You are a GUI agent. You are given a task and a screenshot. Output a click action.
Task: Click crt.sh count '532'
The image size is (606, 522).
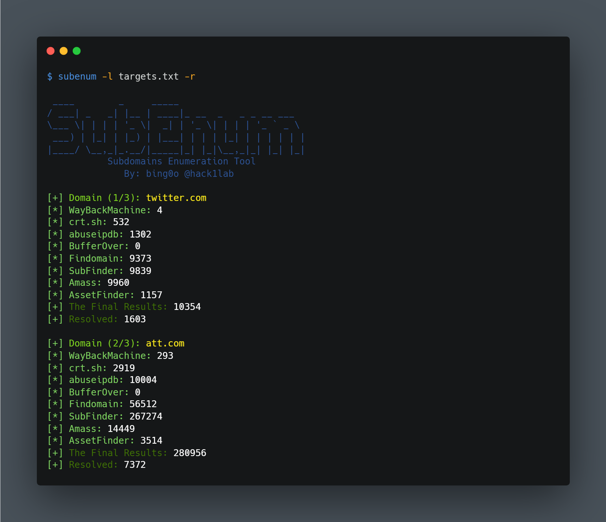(121, 222)
